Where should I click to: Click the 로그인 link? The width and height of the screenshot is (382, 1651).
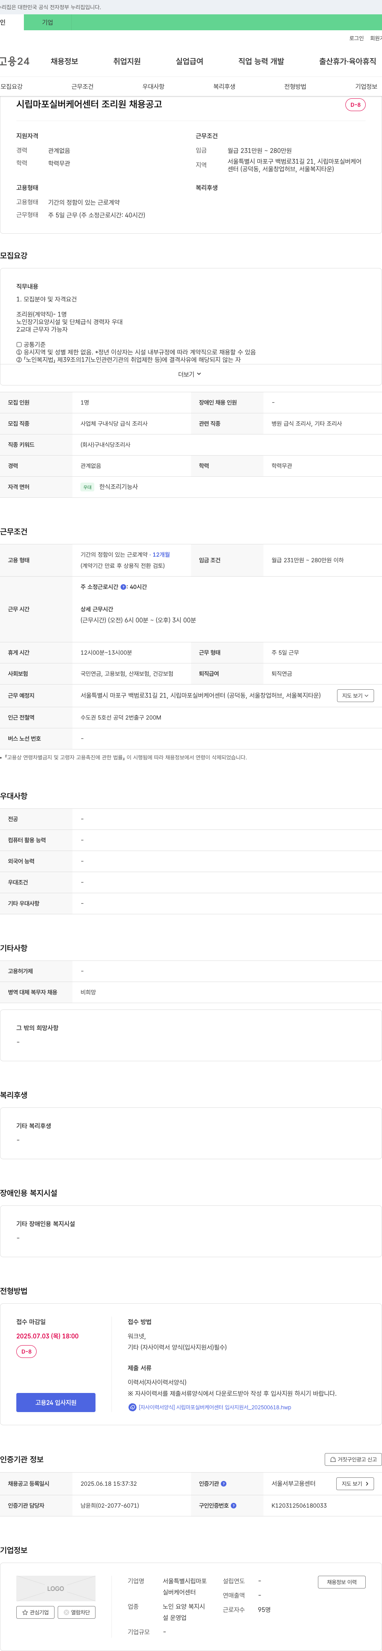pos(357,39)
